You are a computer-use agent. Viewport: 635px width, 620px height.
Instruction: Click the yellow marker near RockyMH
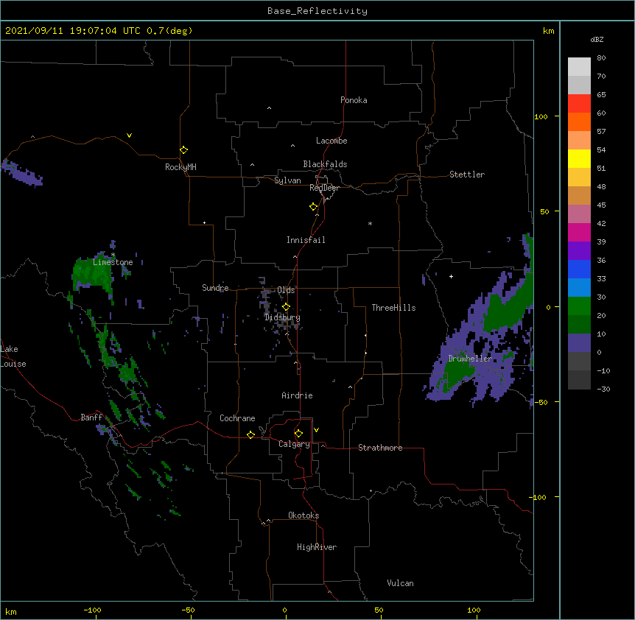(183, 149)
